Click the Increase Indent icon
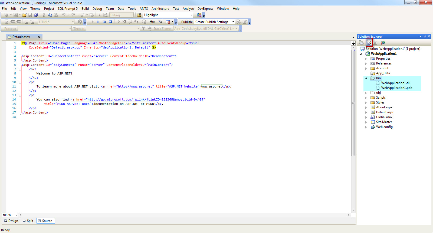Image resolution: width=433 pixels, height=233 pixels. click(x=18, y=22)
